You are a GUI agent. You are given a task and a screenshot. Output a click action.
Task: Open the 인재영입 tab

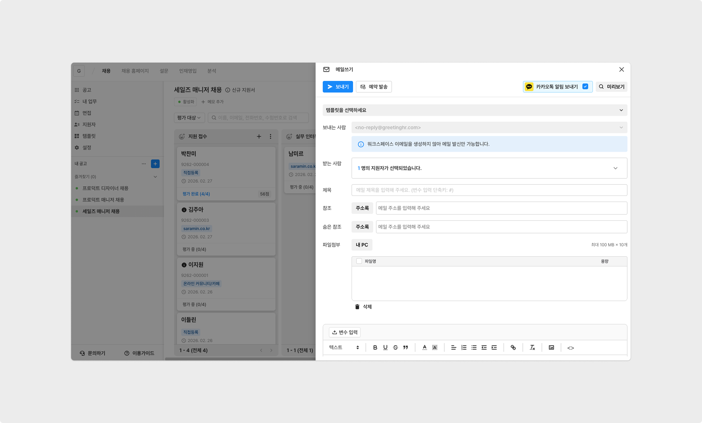click(188, 71)
